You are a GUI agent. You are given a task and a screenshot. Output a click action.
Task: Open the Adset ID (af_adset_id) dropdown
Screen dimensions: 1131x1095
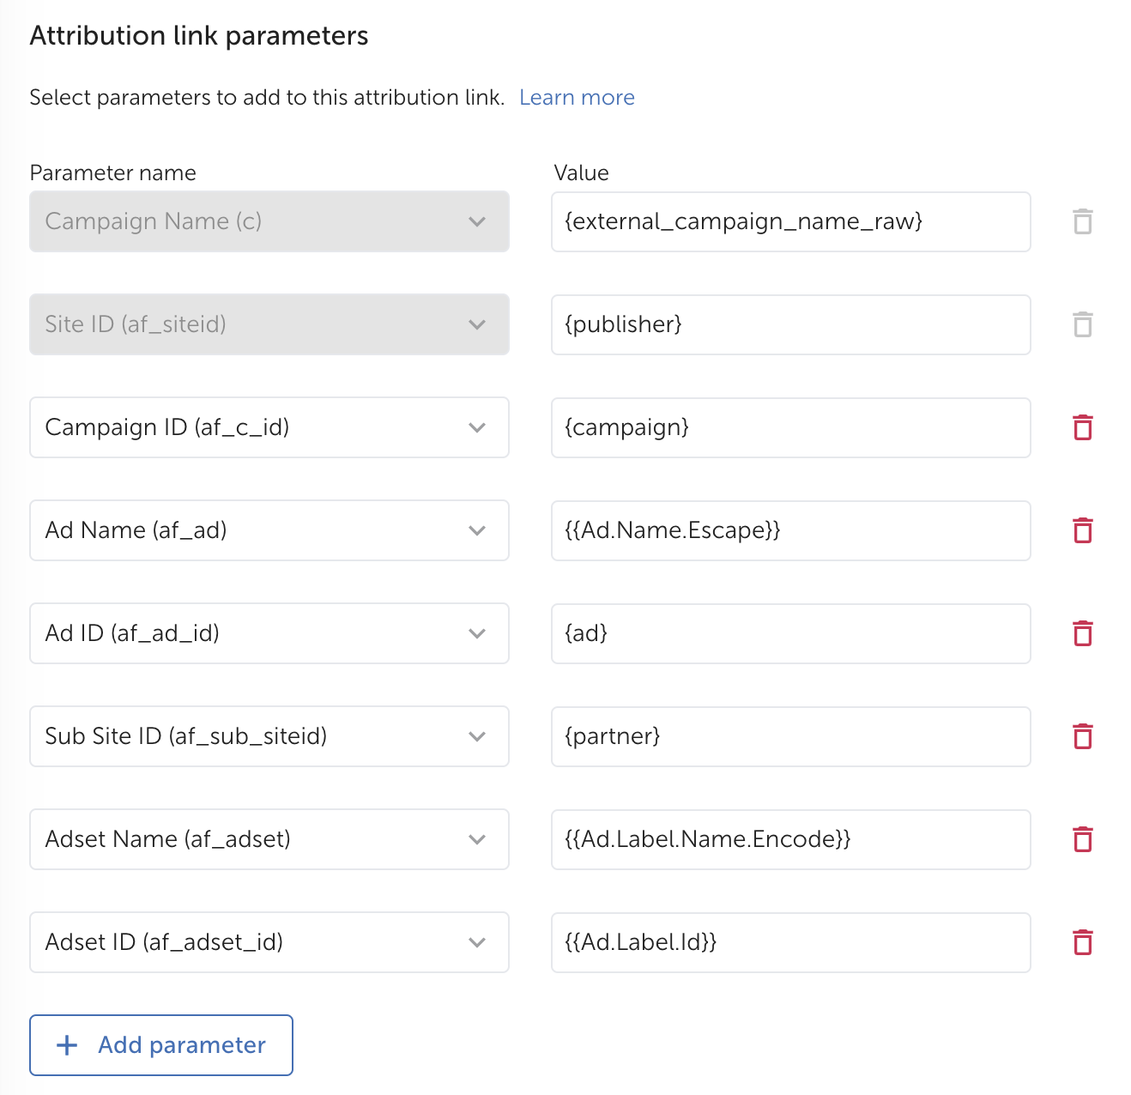pyautogui.click(x=269, y=942)
